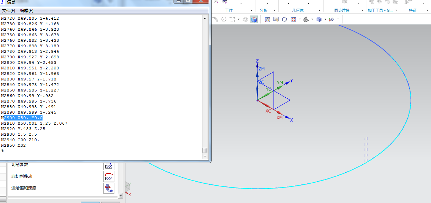Click the pan view hand icon
This screenshot has height=203, width=431.
point(276,19)
